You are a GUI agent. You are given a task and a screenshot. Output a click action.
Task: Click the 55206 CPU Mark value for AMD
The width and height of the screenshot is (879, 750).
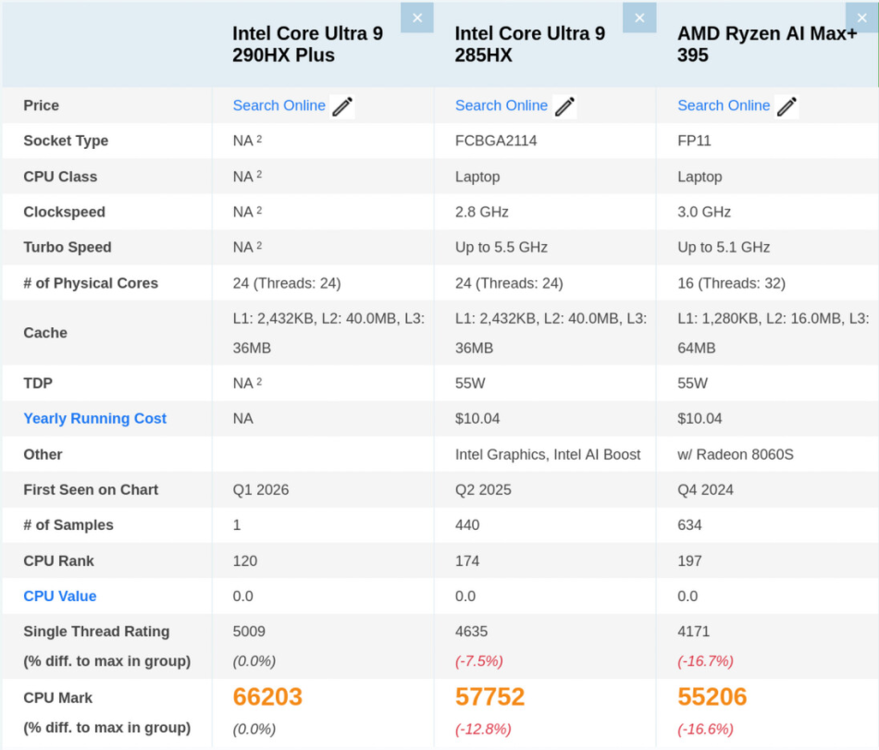coord(712,697)
